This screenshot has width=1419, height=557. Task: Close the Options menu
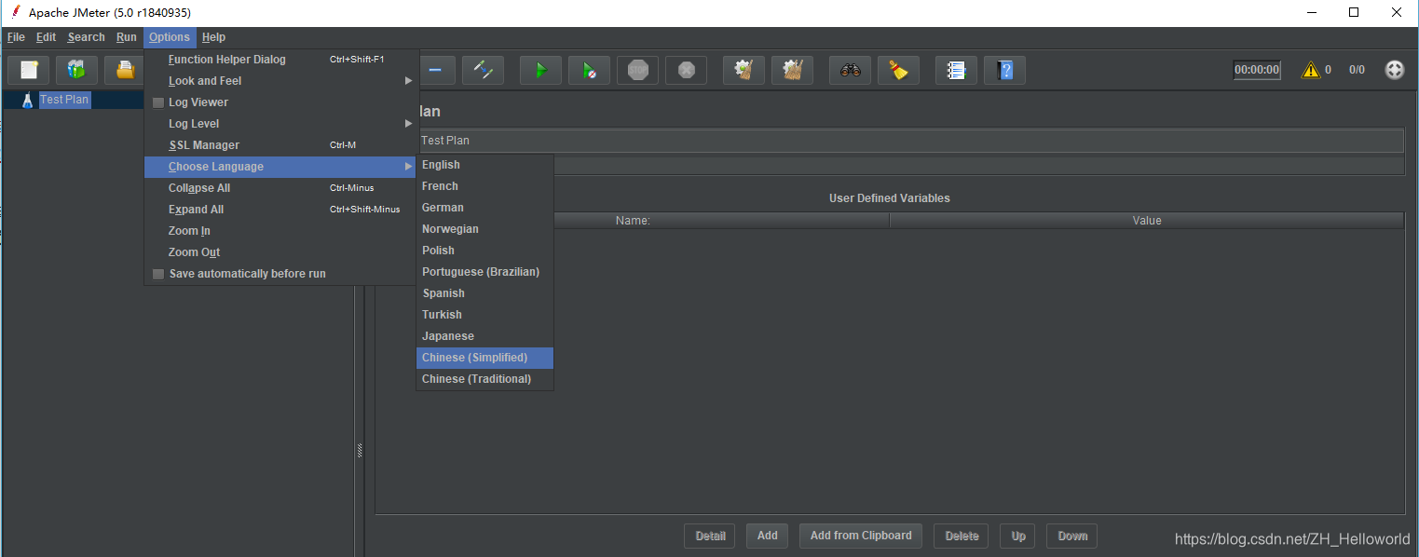[x=170, y=37]
